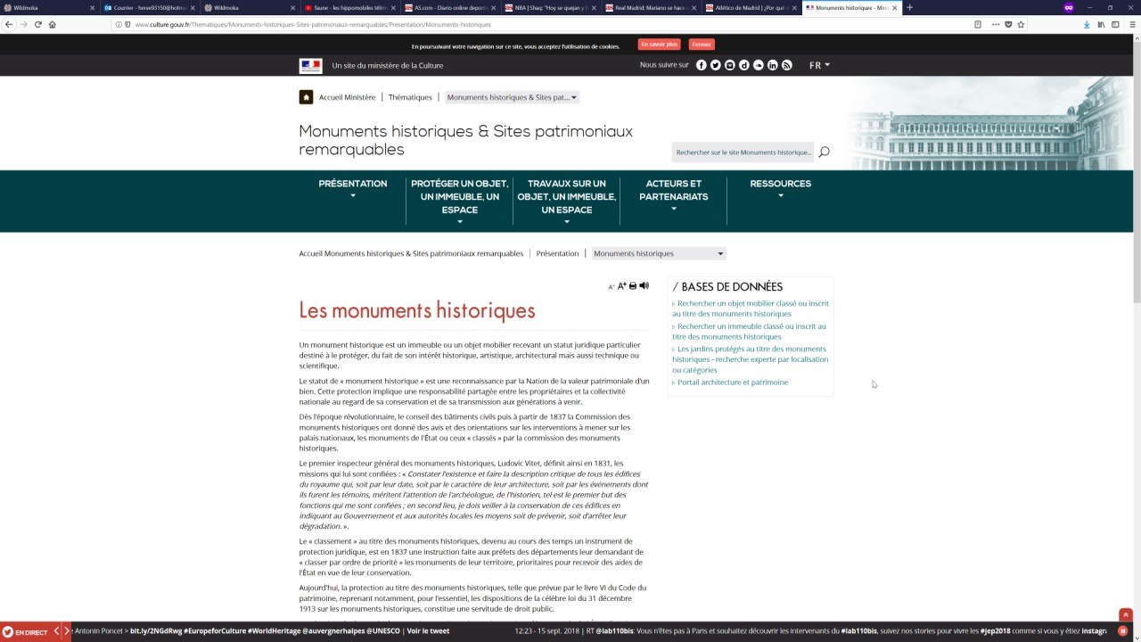Open Rechercher un objet mobilier classé link

click(x=751, y=309)
